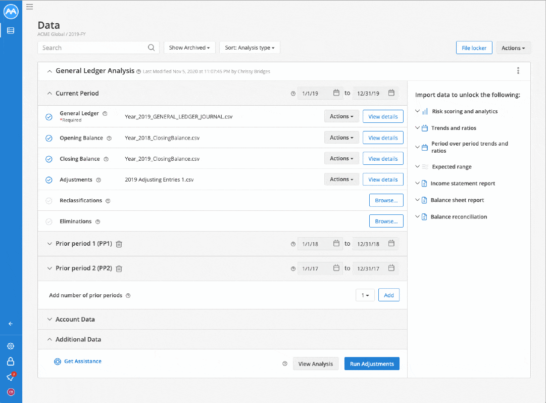The image size is (546, 403).
Task: Click help icon next to Adjustments
Action: click(x=98, y=180)
